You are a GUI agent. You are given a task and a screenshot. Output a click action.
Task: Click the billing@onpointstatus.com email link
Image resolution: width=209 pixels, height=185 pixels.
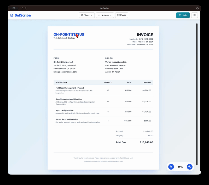(65, 72)
